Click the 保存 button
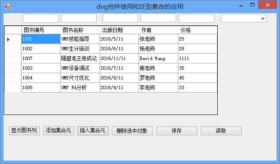This screenshot has width=280, height=164. [x=177, y=131]
